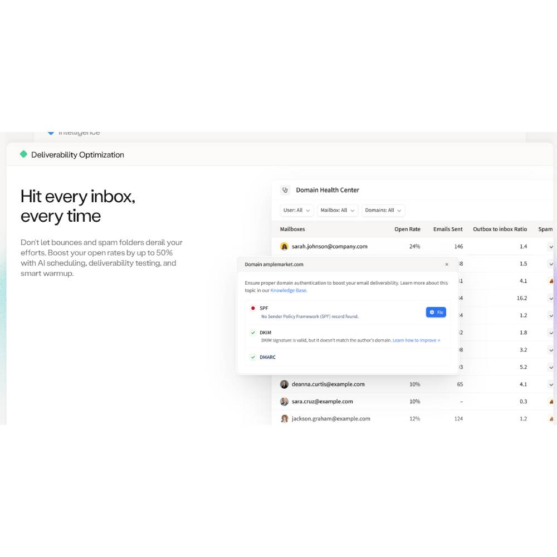Expand sarah.johnson@company.com row details

551,247
